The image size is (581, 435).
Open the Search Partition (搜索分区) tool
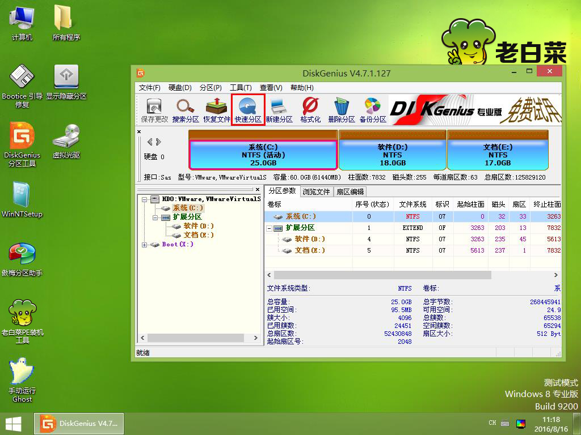coord(186,110)
